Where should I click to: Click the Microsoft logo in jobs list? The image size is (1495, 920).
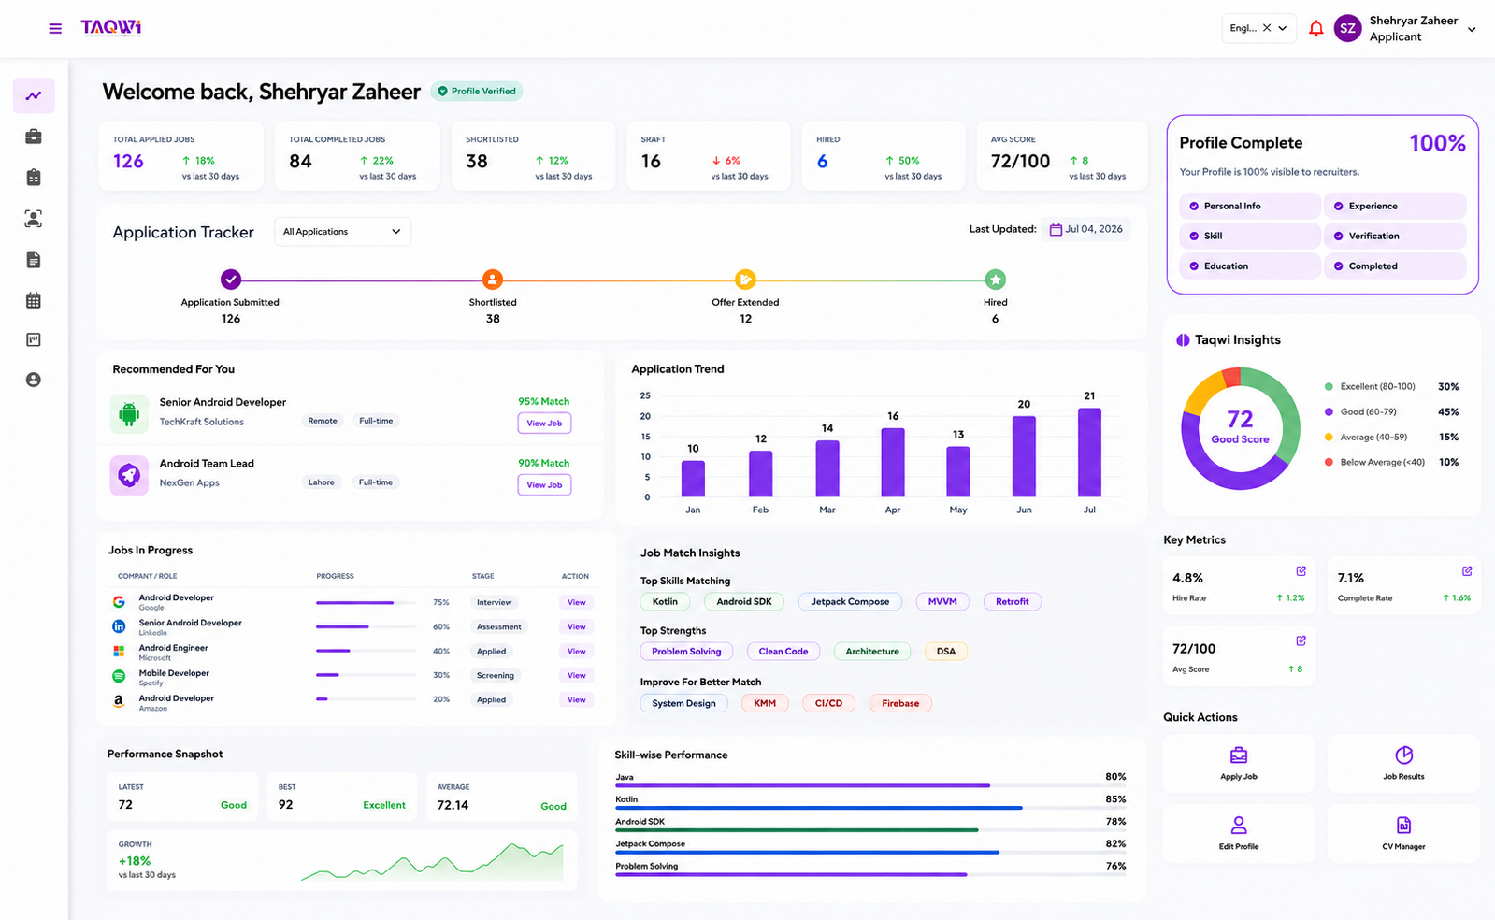point(119,651)
